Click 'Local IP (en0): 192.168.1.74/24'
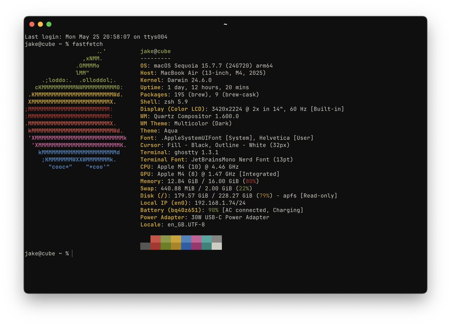The height and width of the screenshot is (325, 451). (x=193, y=203)
